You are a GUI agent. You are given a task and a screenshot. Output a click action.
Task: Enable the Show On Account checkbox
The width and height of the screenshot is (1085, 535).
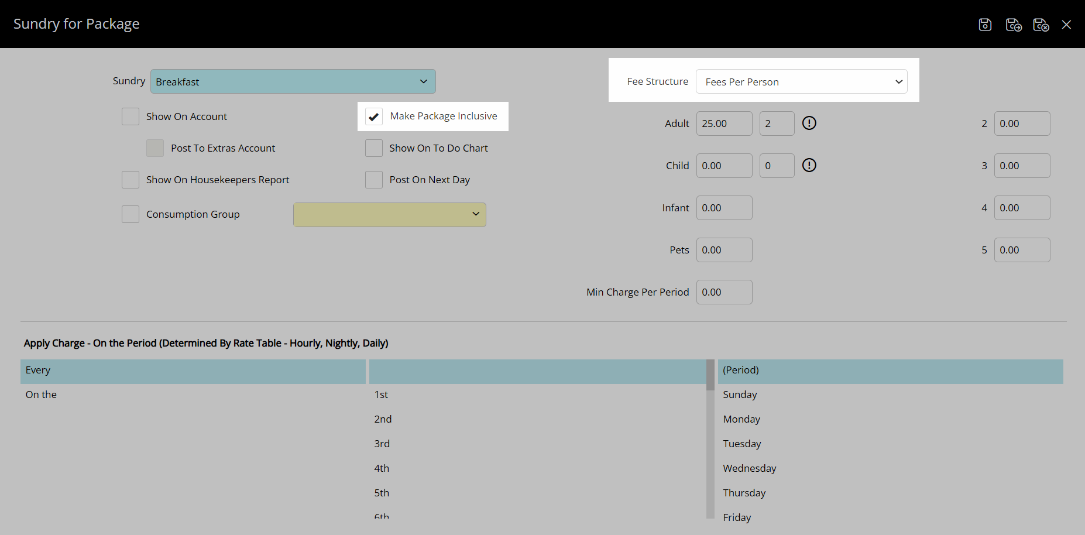(131, 116)
